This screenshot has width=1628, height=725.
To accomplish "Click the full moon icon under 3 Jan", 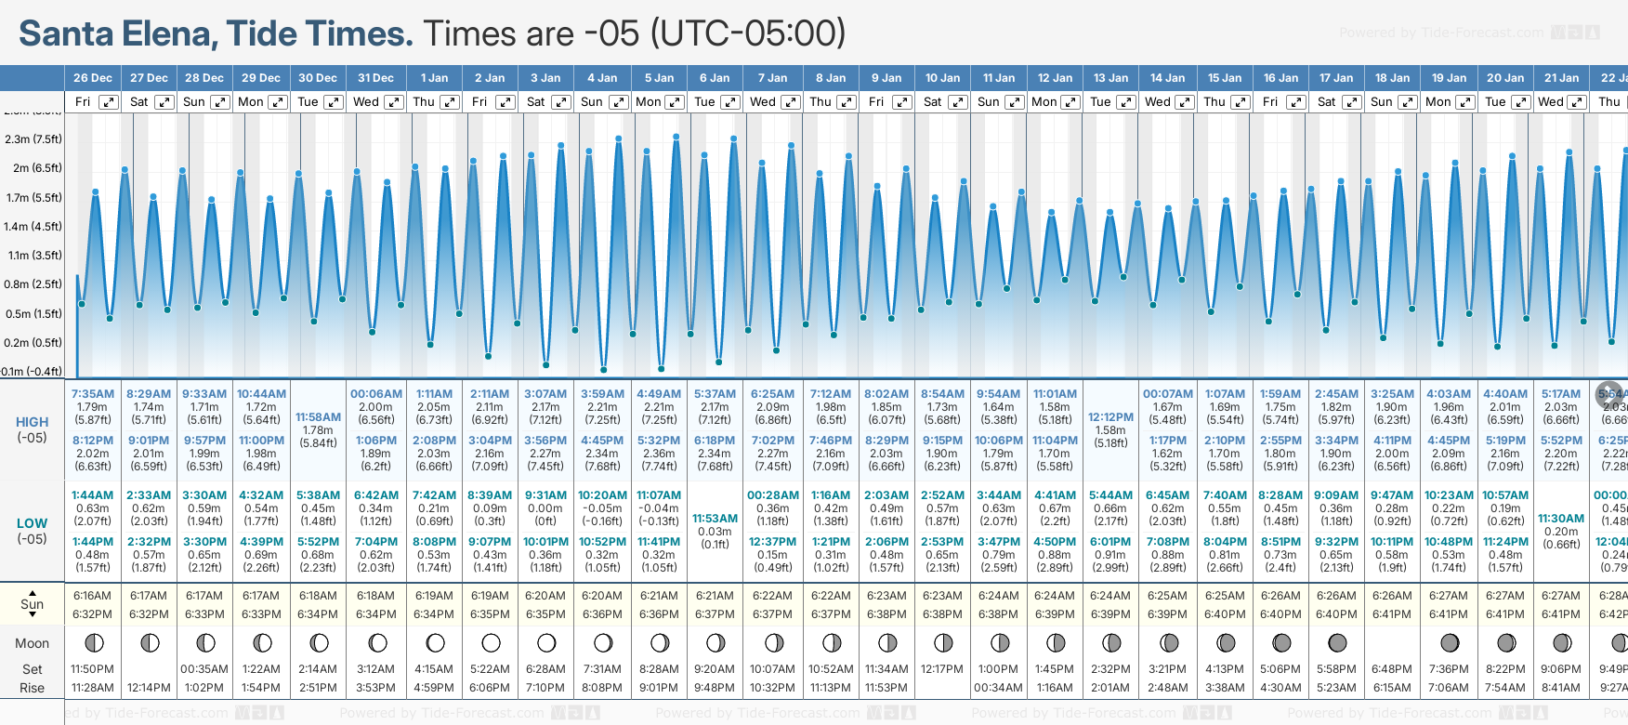I will (546, 642).
